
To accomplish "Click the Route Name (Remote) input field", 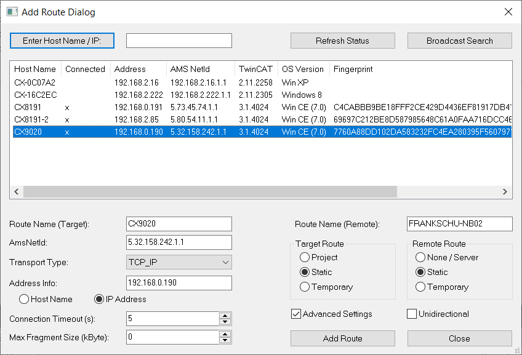I will [x=459, y=224].
